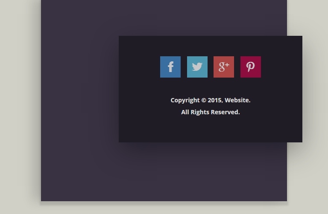The width and height of the screenshot is (328, 214).
Task: Click the © symbol in footer text
Action: pyautogui.click(x=204, y=100)
